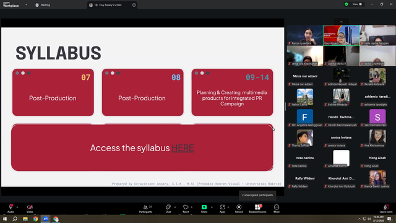Collapse gallery with the up chevron
396x223 pixels.
click(341, 22)
